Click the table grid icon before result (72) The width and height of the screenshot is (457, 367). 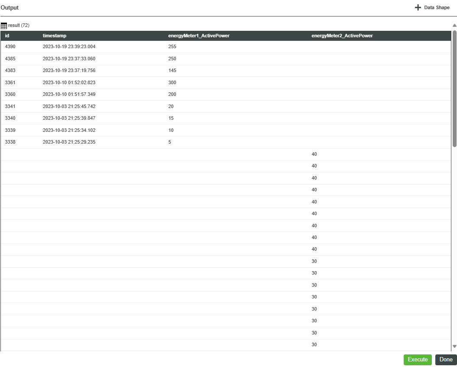[4, 25]
